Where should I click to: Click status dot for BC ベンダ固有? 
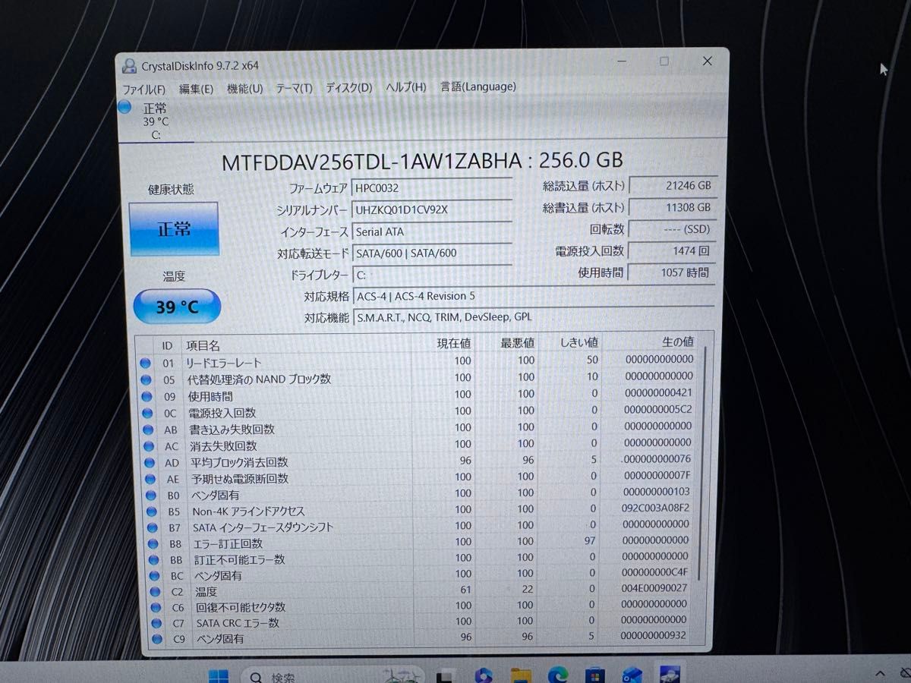153,576
